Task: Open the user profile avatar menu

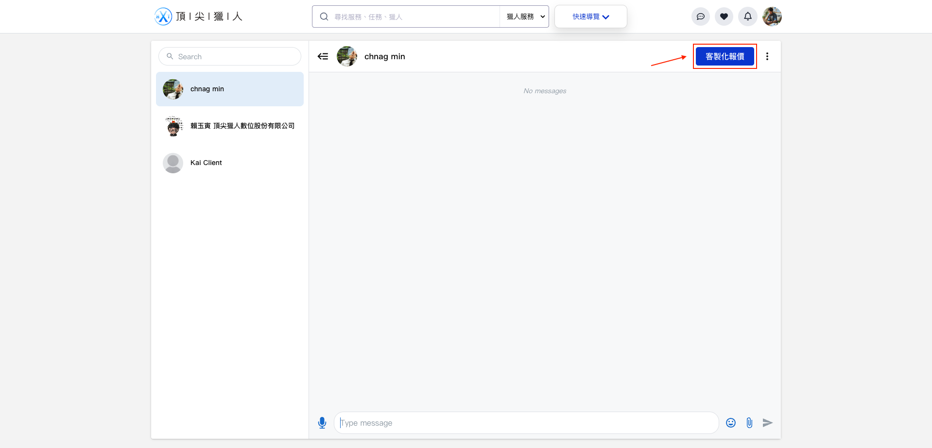Action: pos(772,17)
